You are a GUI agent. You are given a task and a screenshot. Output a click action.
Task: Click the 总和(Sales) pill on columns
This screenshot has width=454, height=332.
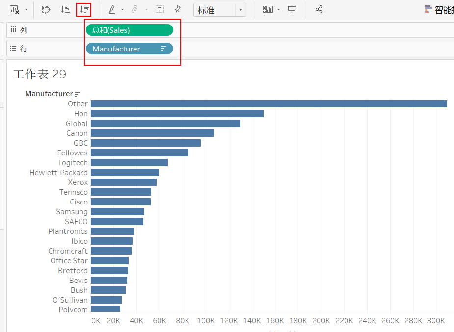(129, 30)
